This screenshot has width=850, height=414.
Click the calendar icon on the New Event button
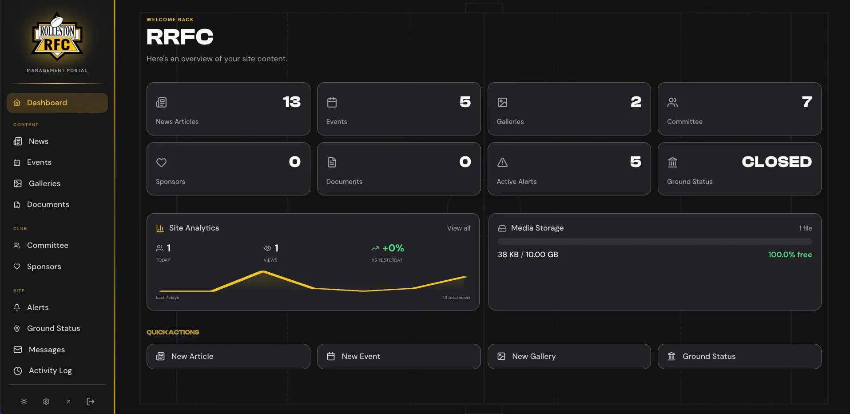coord(331,356)
